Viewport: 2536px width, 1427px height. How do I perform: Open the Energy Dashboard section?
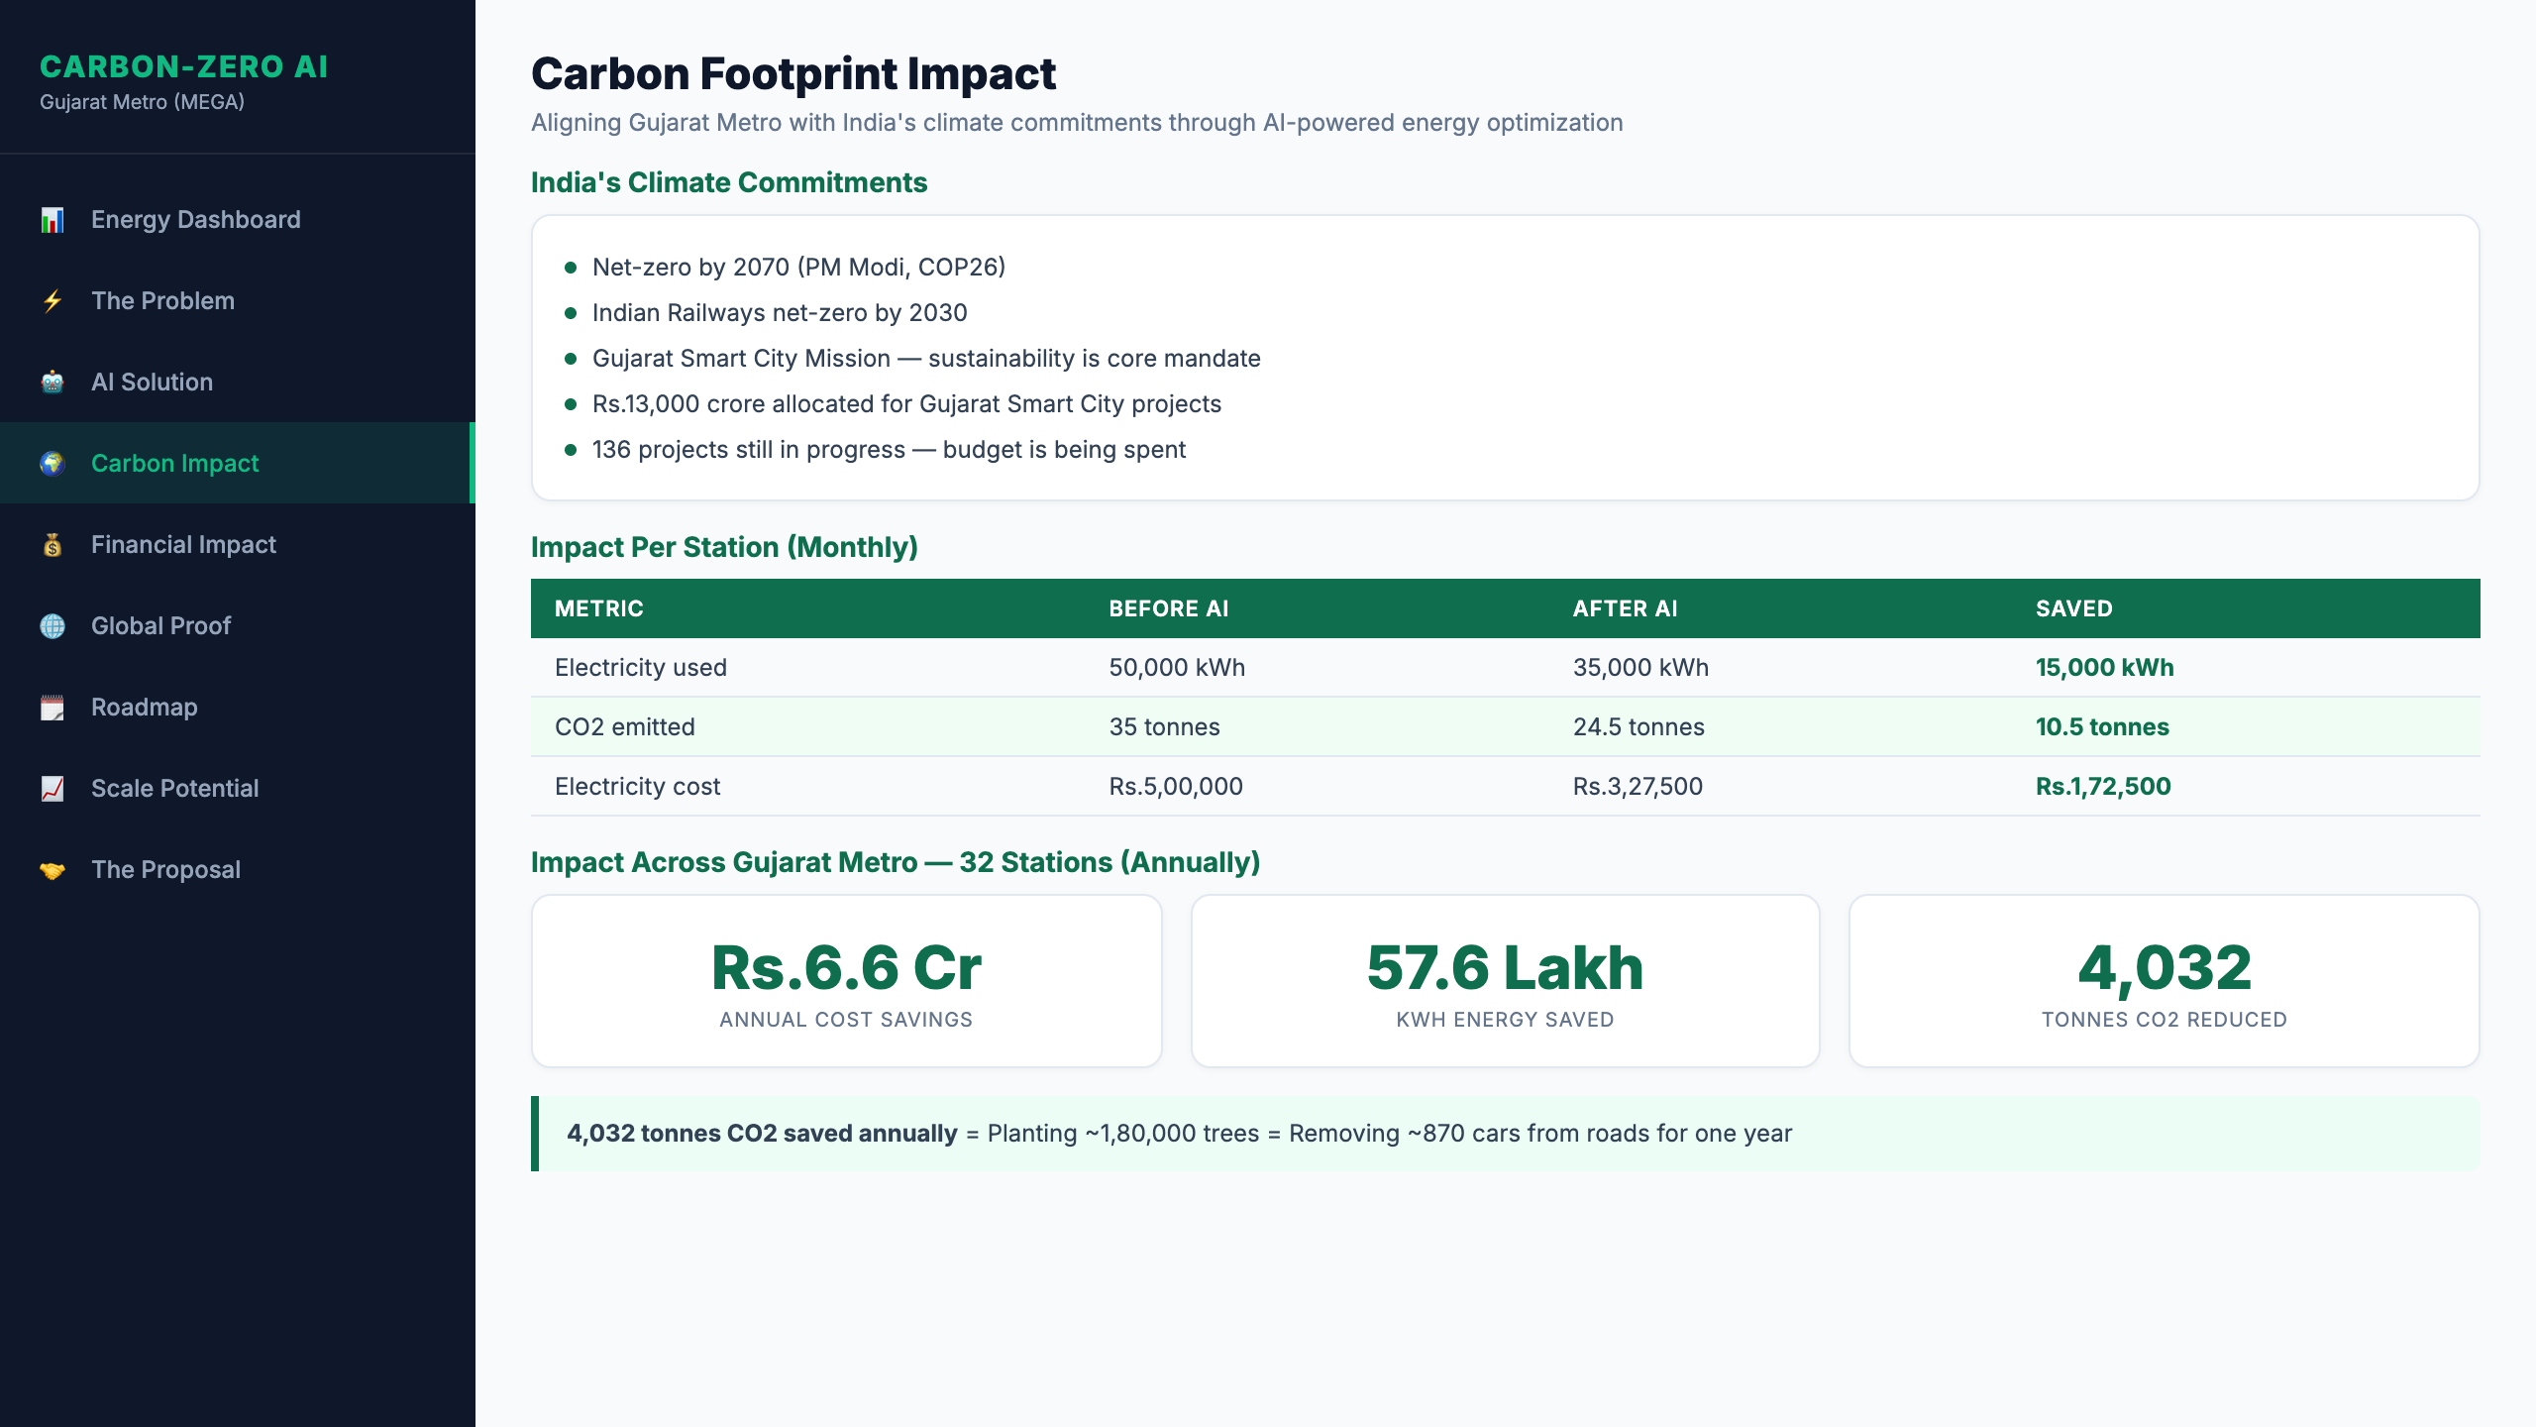point(195,219)
